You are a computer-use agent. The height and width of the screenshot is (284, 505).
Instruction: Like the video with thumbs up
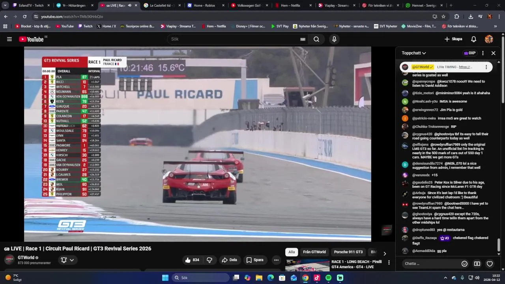192,260
